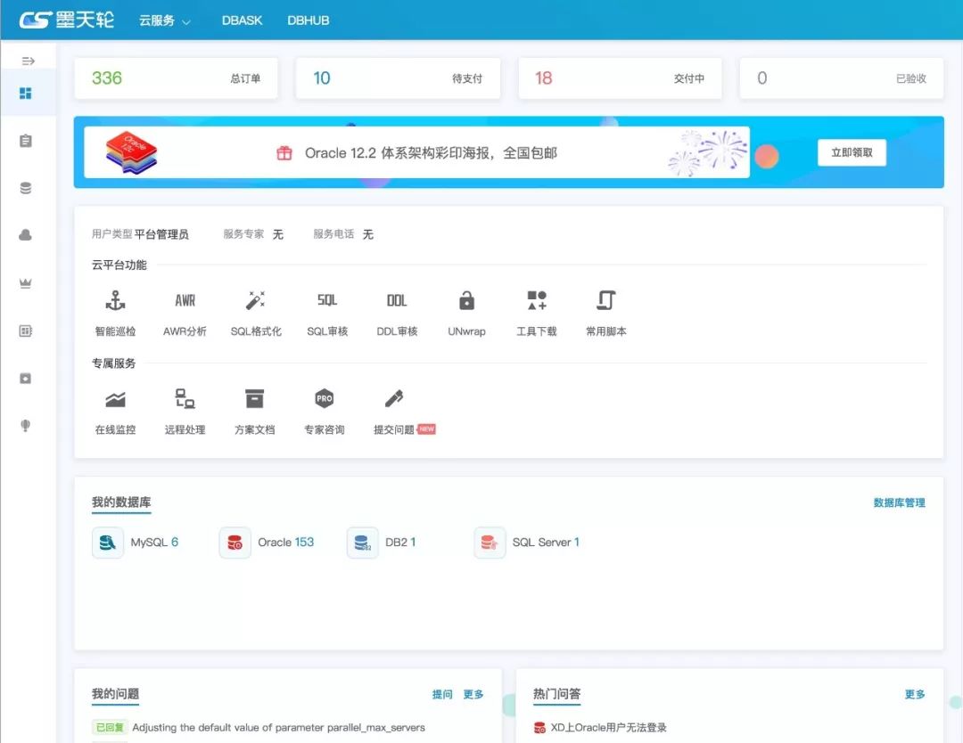
Task: Open the 待支付 10 card
Action: point(398,78)
